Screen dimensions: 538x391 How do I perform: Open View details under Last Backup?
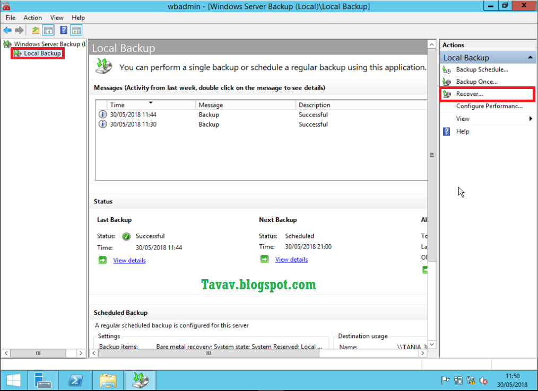click(x=129, y=261)
